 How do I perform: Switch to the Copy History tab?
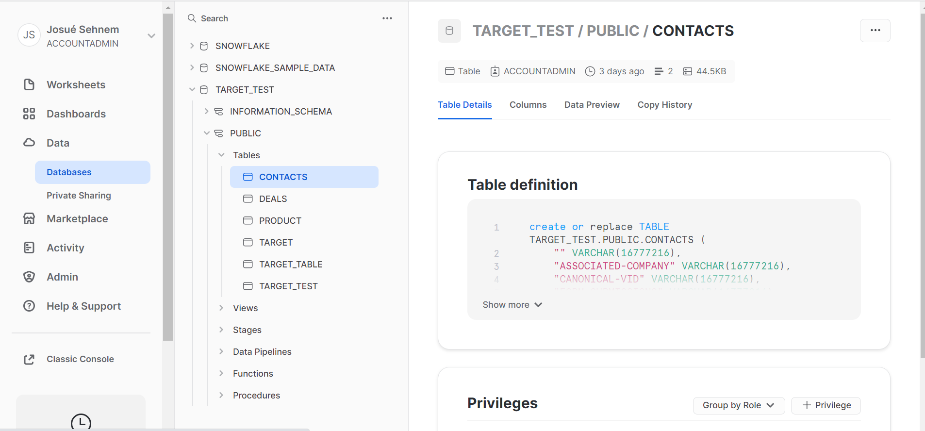[664, 105]
